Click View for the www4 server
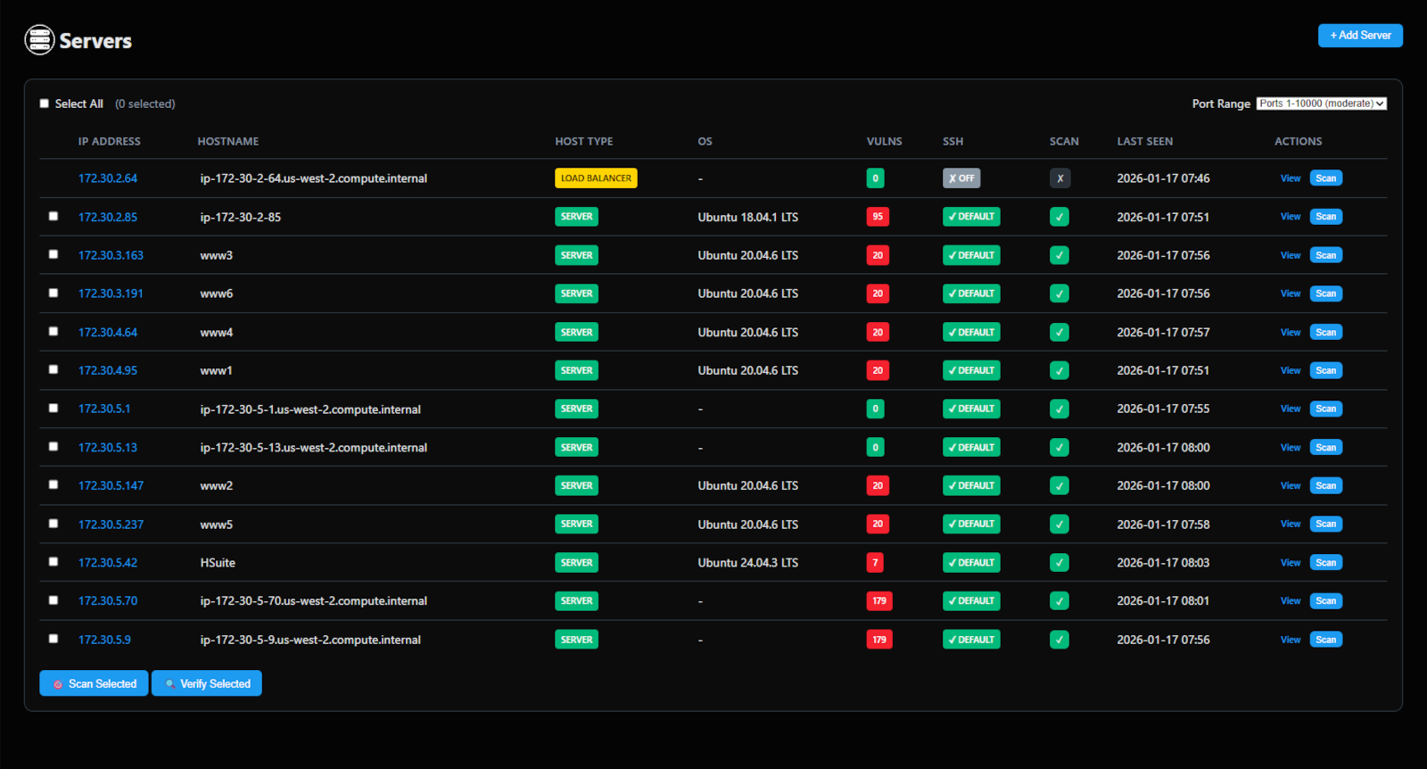The width and height of the screenshot is (1427, 769). [x=1290, y=332]
